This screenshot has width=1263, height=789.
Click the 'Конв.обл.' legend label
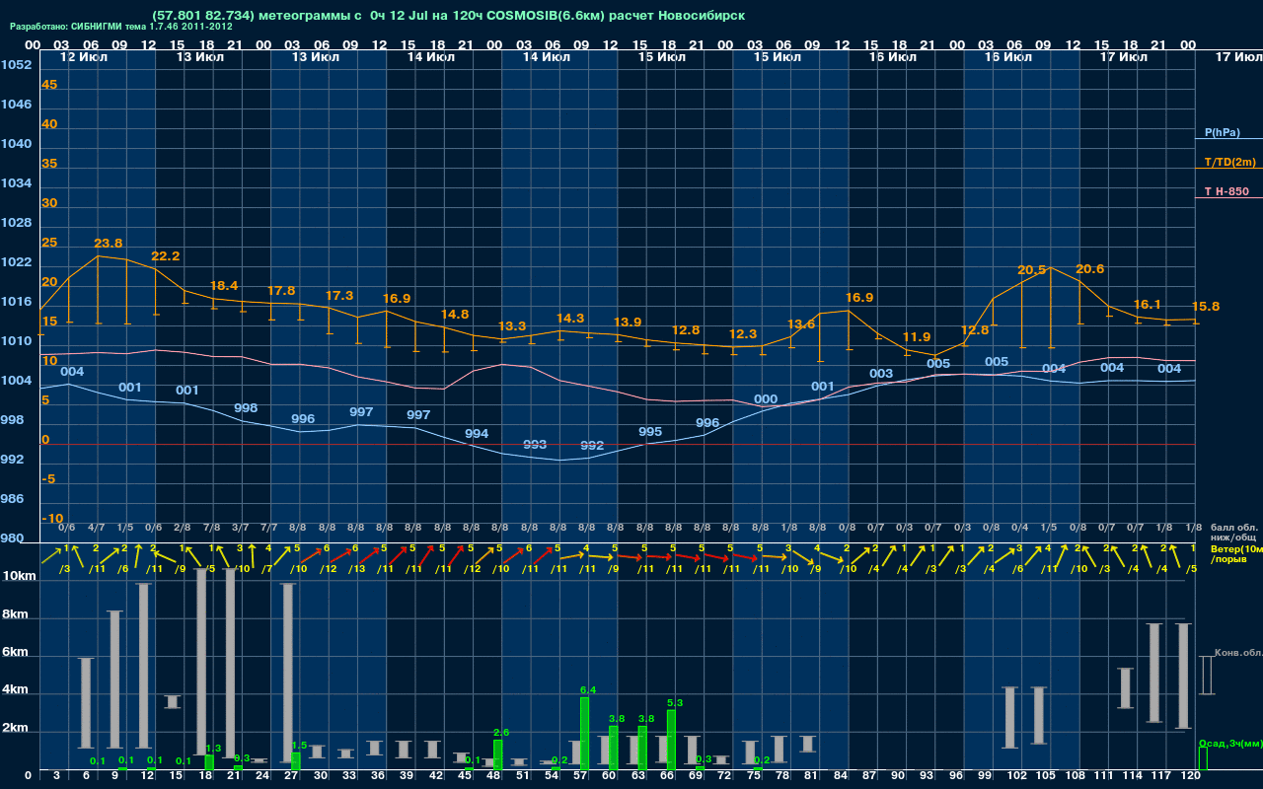click(1237, 653)
